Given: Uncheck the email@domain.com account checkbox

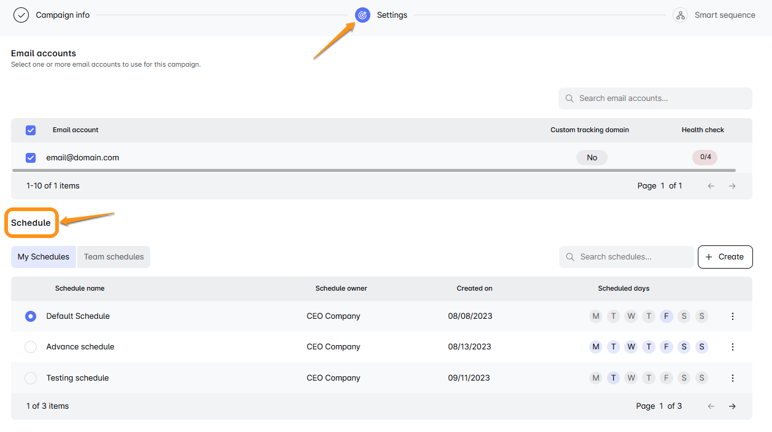Looking at the screenshot, I should click(31, 158).
